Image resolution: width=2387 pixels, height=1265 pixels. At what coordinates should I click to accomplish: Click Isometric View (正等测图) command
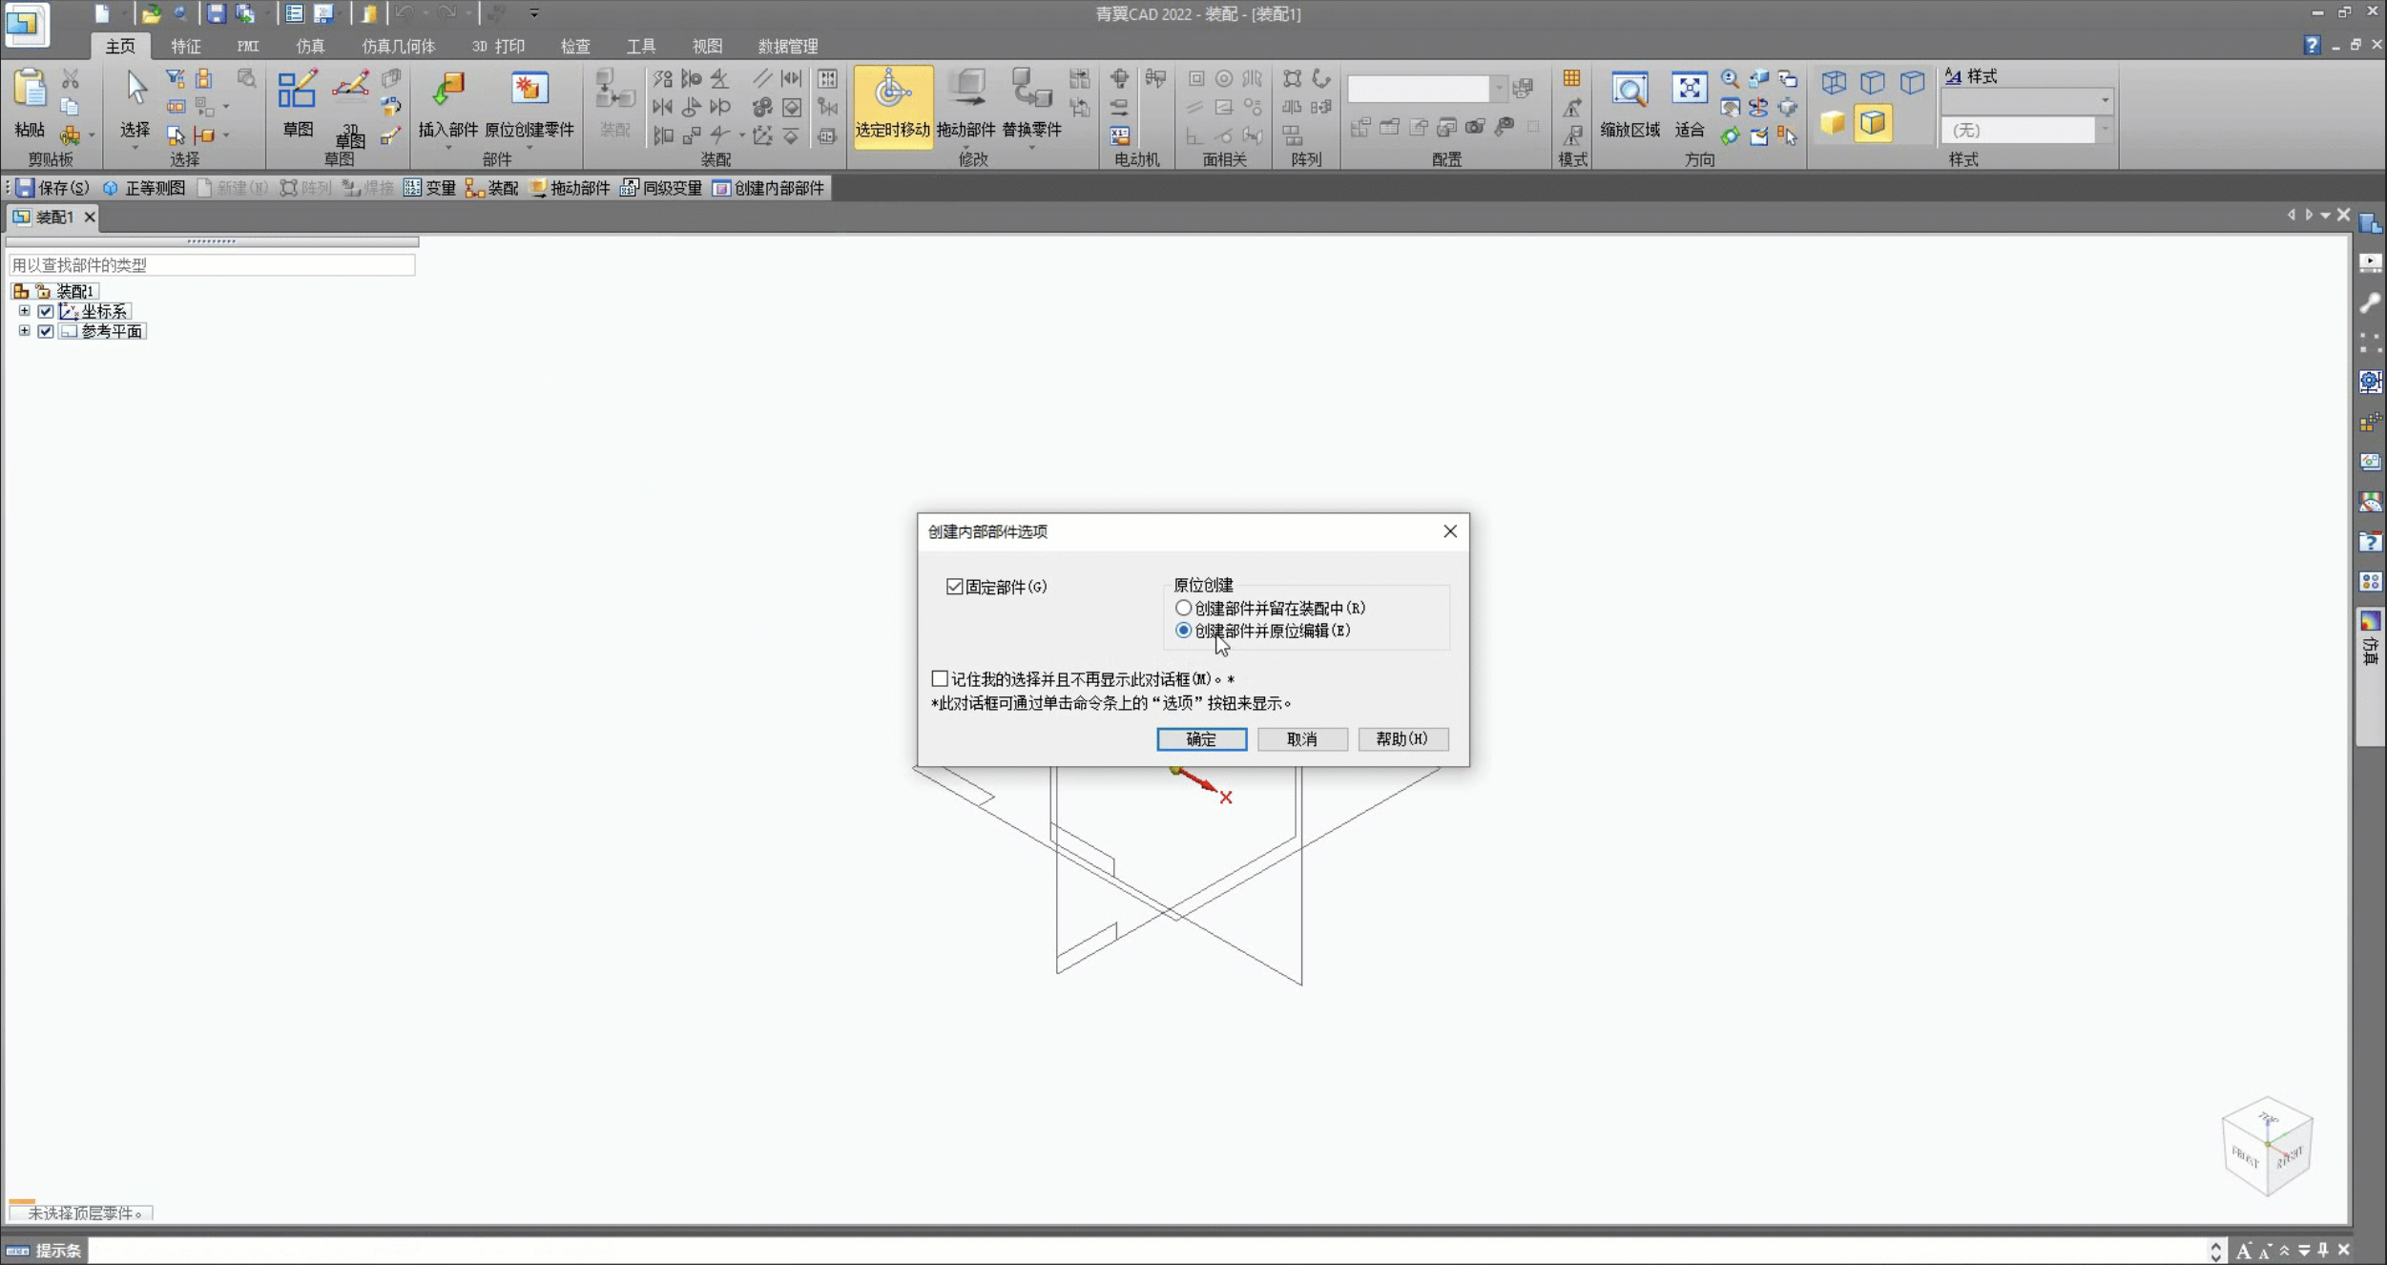[x=144, y=188]
